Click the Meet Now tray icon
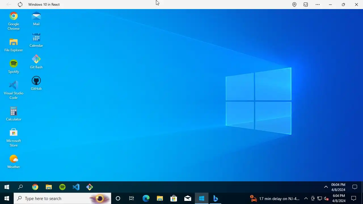The height and width of the screenshot is (204, 363). tap(313, 198)
